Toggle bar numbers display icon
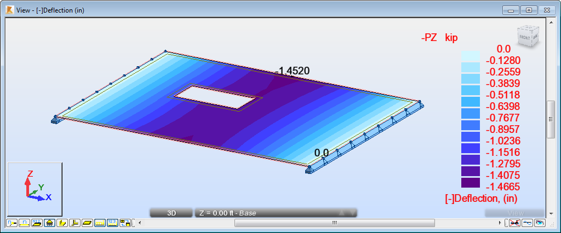The height and width of the screenshot is (233, 561). [24, 223]
